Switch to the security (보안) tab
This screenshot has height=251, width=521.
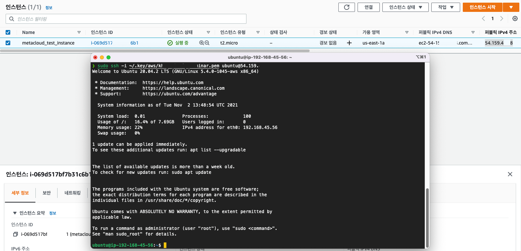47,193
